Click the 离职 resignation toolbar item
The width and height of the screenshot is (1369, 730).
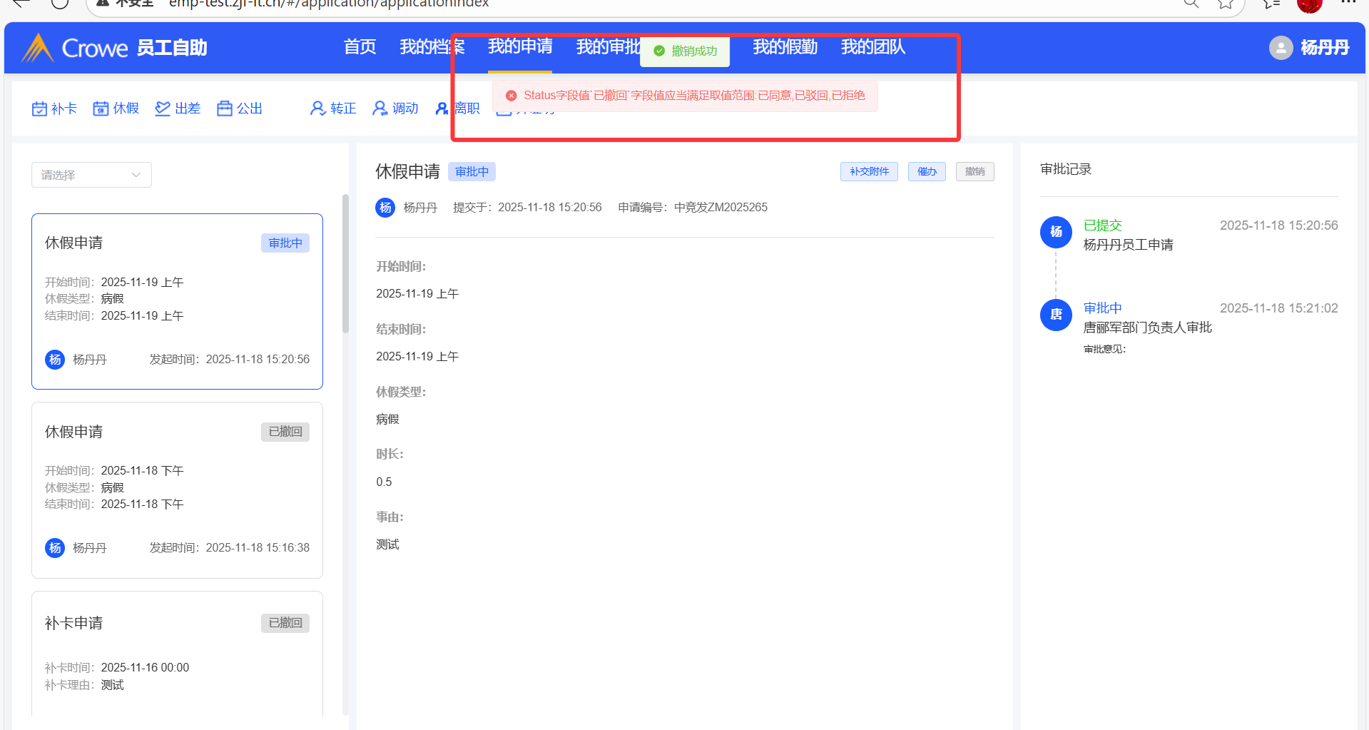point(457,108)
